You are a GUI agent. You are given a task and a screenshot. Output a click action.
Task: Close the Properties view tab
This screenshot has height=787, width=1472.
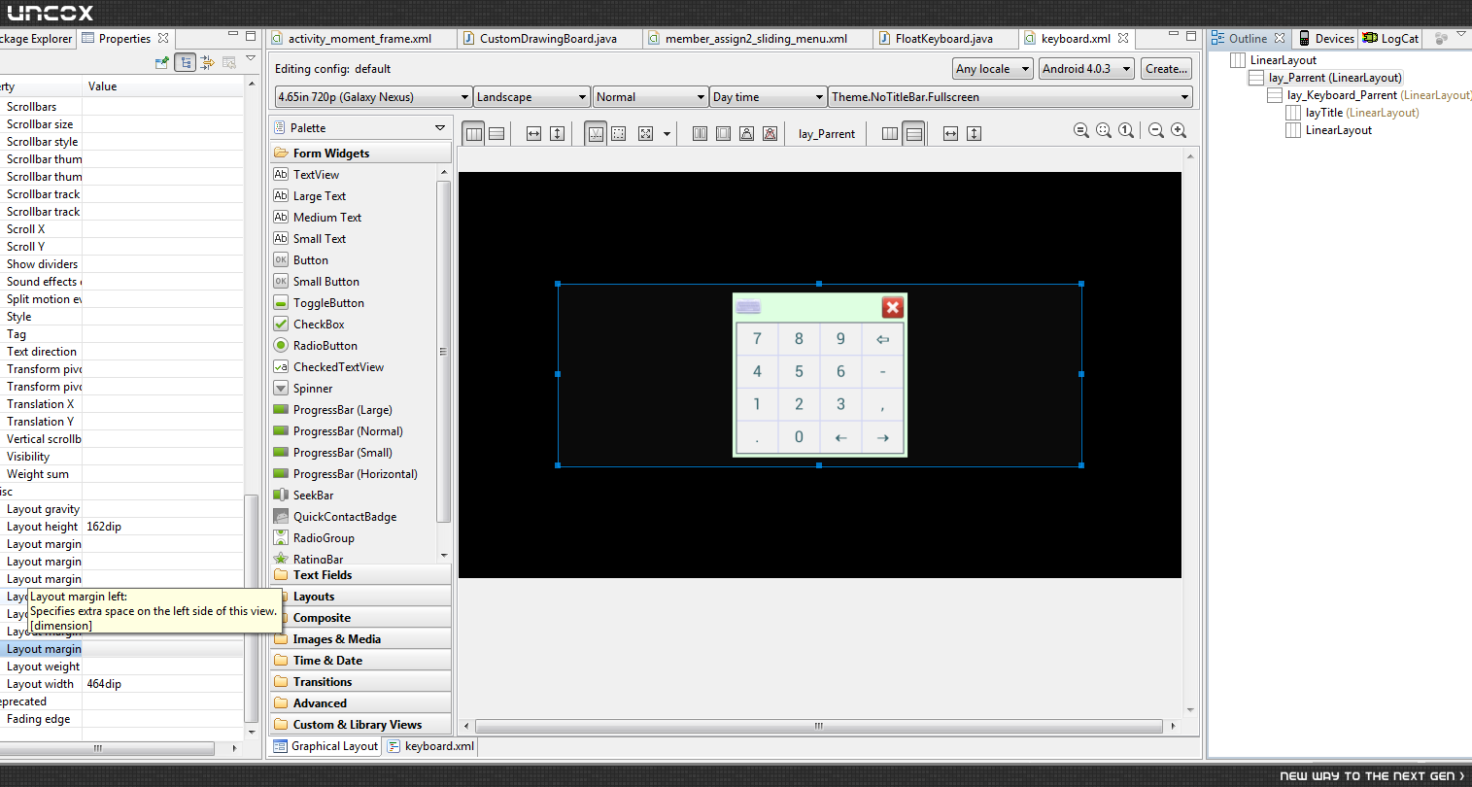coord(163,39)
